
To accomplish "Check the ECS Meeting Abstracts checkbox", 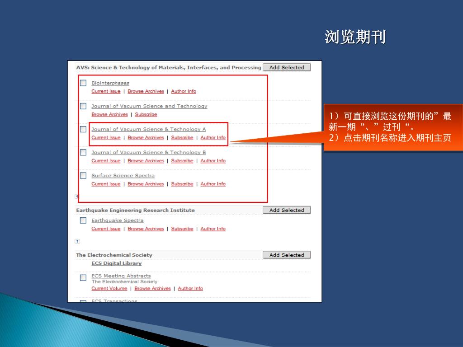I will point(83,278).
